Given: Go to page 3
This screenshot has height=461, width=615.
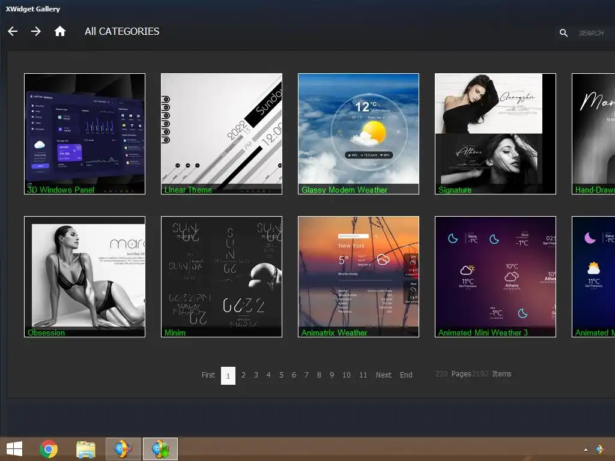Looking at the screenshot, I should (256, 375).
